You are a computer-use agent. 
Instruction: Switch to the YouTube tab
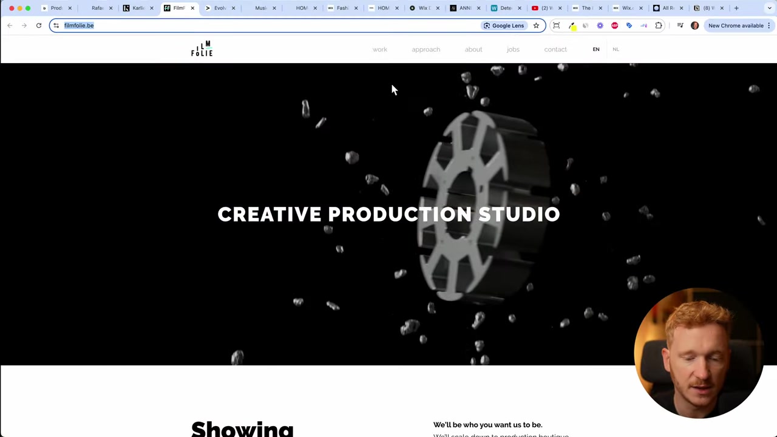point(546,8)
